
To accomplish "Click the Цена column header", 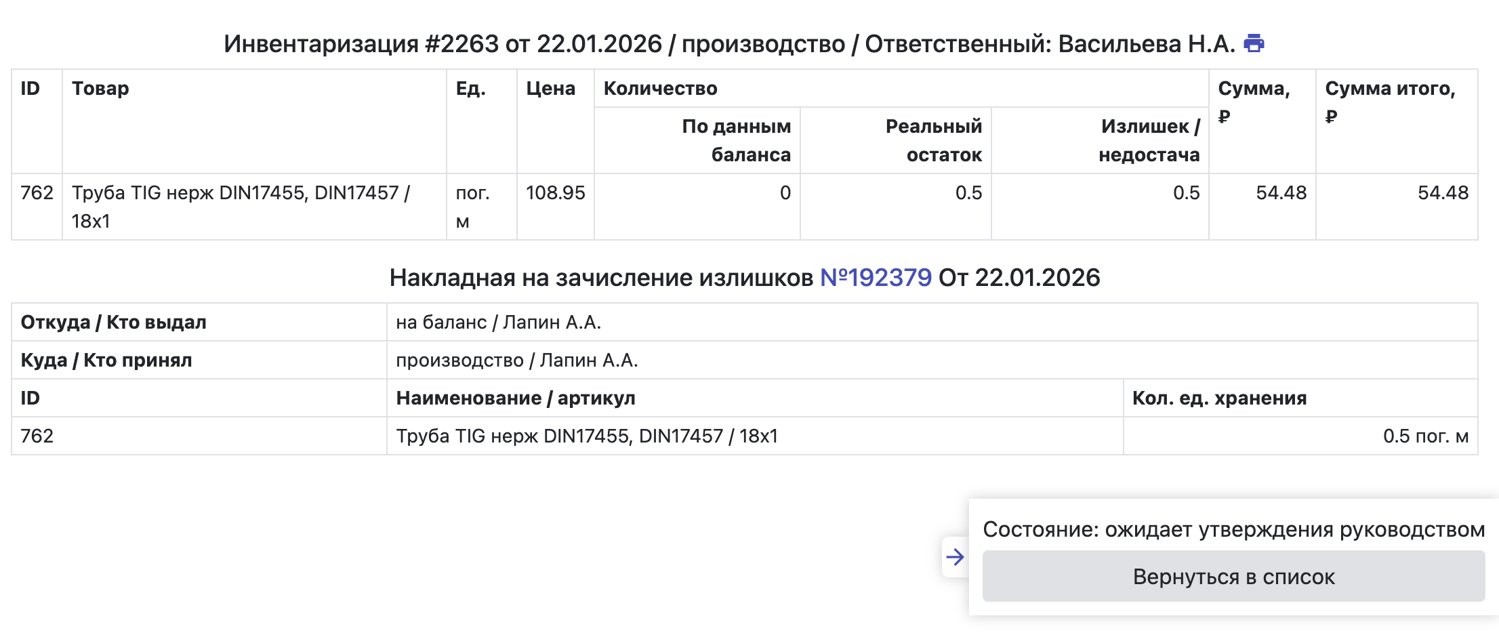I will [x=550, y=89].
